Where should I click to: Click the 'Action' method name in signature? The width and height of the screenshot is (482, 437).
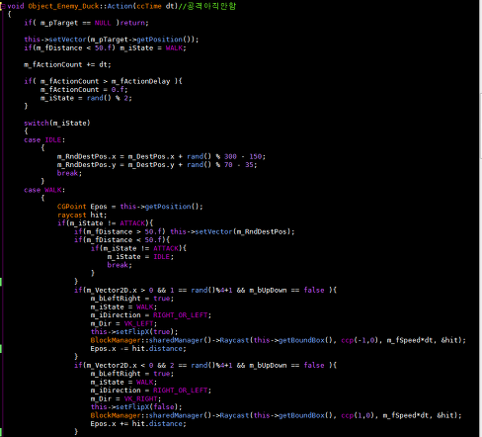point(120,6)
